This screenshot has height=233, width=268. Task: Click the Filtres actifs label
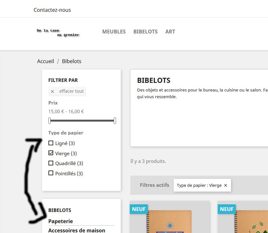(155, 185)
